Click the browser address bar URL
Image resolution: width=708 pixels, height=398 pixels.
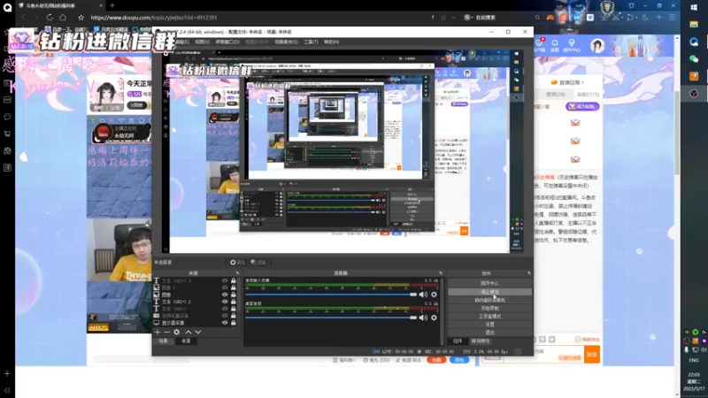pyautogui.click(x=153, y=18)
